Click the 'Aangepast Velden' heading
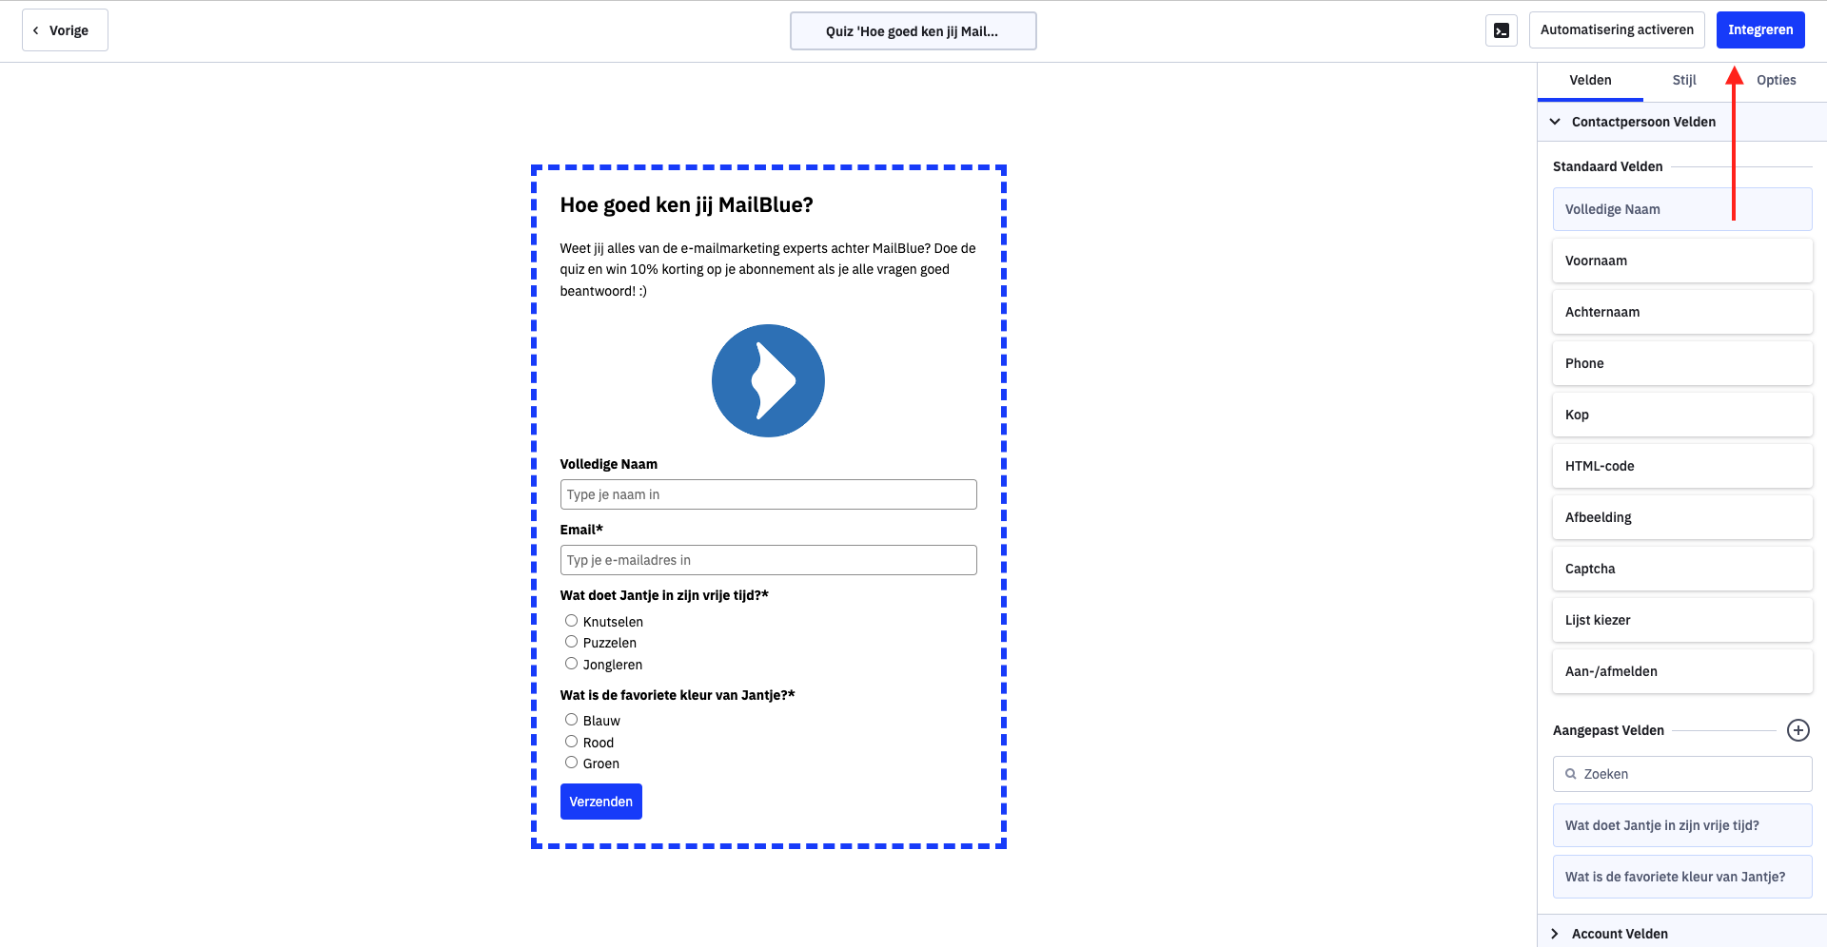1827x947 pixels. pyautogui.click(x=1608, y=730)
